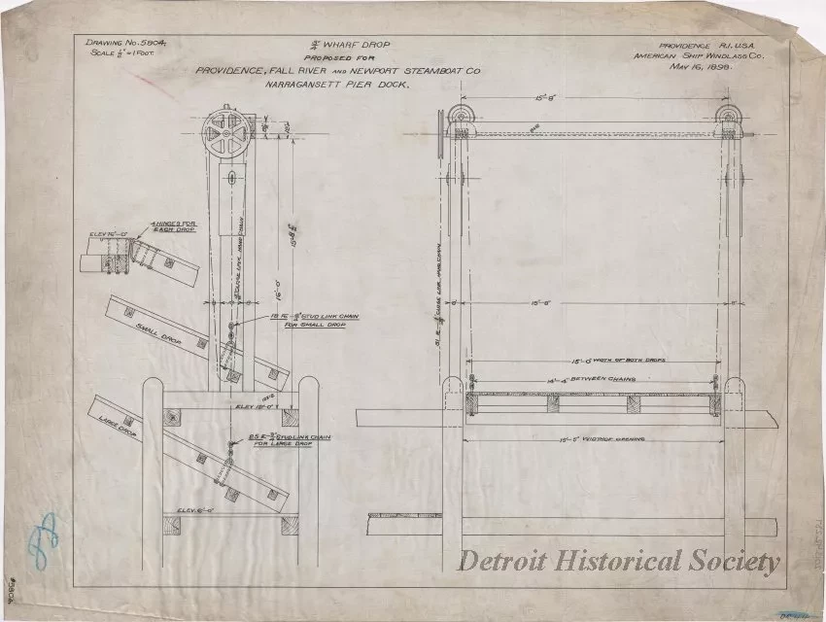The height and width of the screenshot is (622, 826).
Task: Click the oval counterweight on the mast
Action: point(231,178)
